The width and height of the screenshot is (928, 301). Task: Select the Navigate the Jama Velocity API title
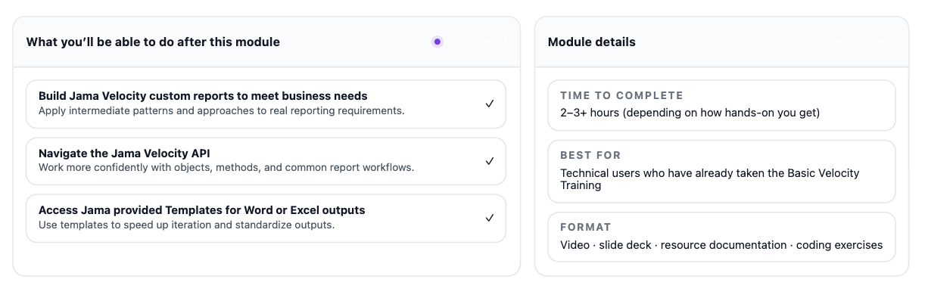(x=124, y=154)
